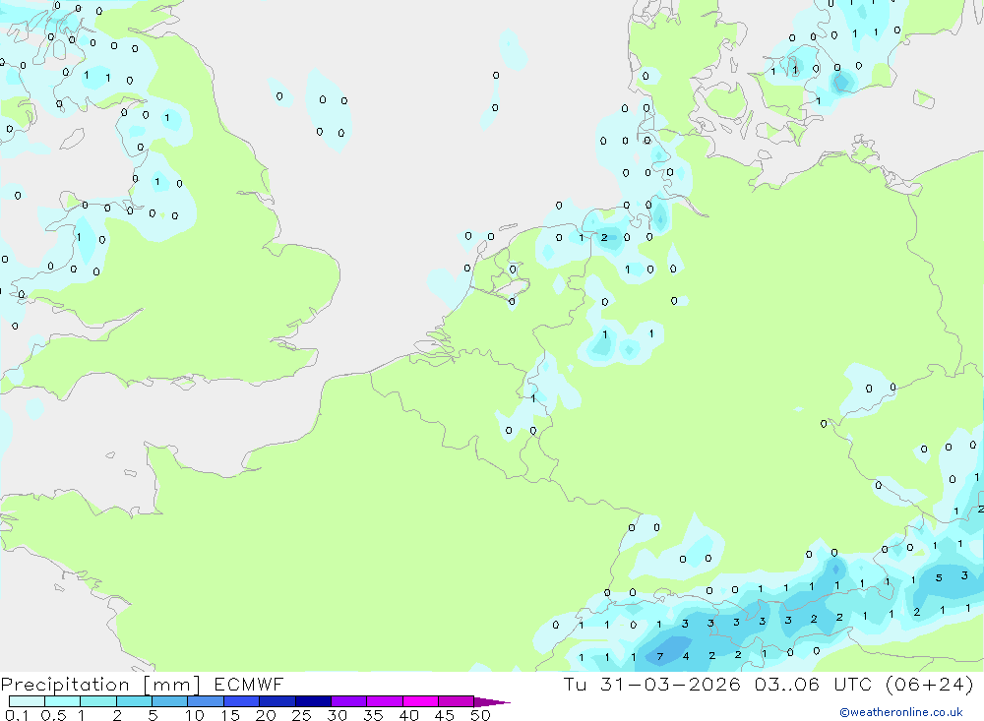Click the '25' legend scale label
The width and height of the screenshot is (984, 721).
click(x=301, y=715)
